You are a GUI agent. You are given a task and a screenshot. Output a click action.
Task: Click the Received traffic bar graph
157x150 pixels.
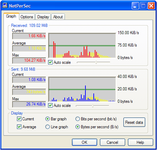coord(82,46)
